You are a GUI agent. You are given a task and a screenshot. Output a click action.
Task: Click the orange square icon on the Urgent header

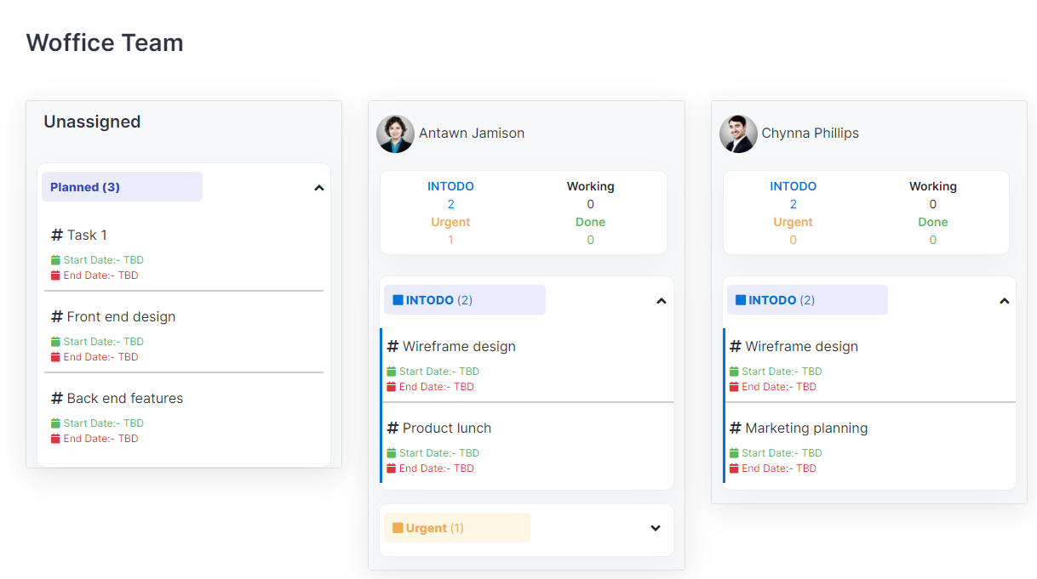[x=400, y=527]
